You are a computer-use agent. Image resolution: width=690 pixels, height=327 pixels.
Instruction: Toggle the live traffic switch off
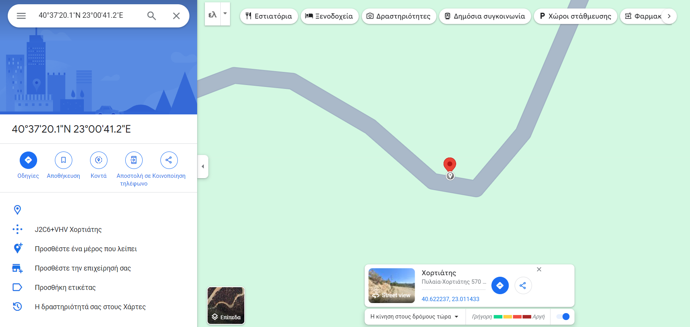click(x=563, y=317)
